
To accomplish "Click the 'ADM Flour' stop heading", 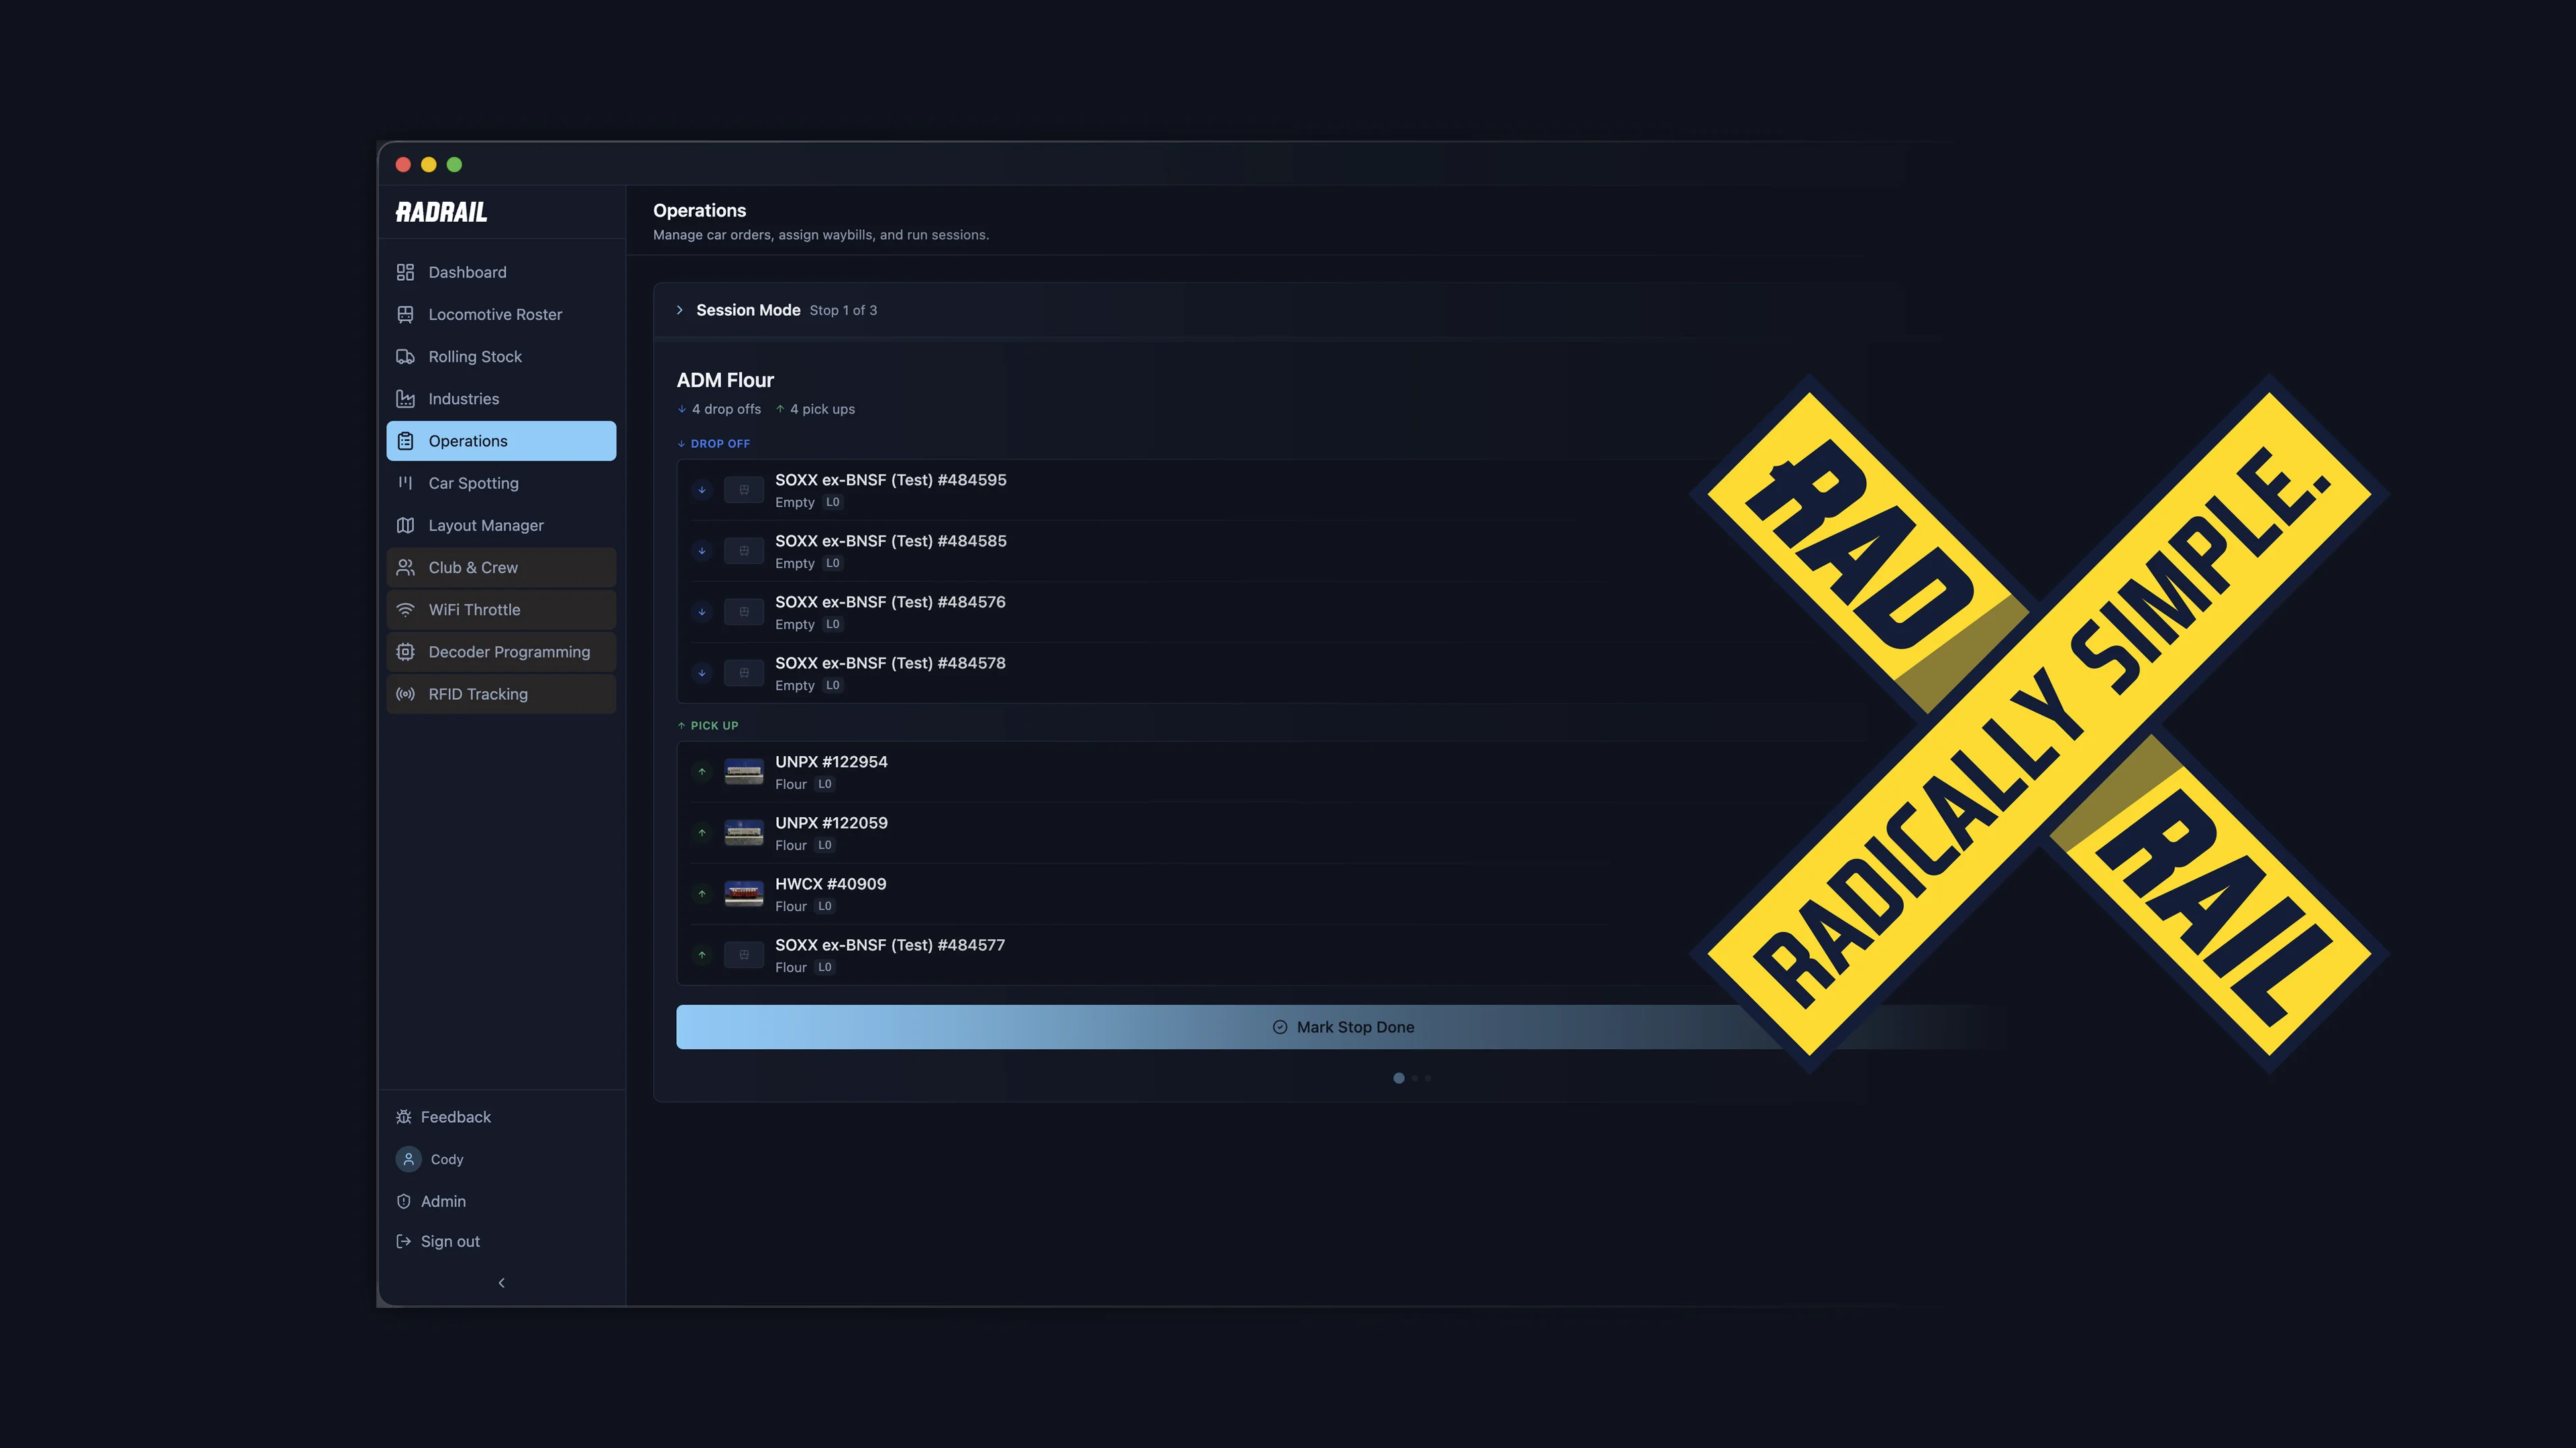I will tap(725, 379).
